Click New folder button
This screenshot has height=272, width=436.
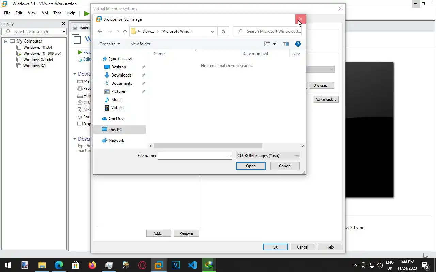(140, 44)
